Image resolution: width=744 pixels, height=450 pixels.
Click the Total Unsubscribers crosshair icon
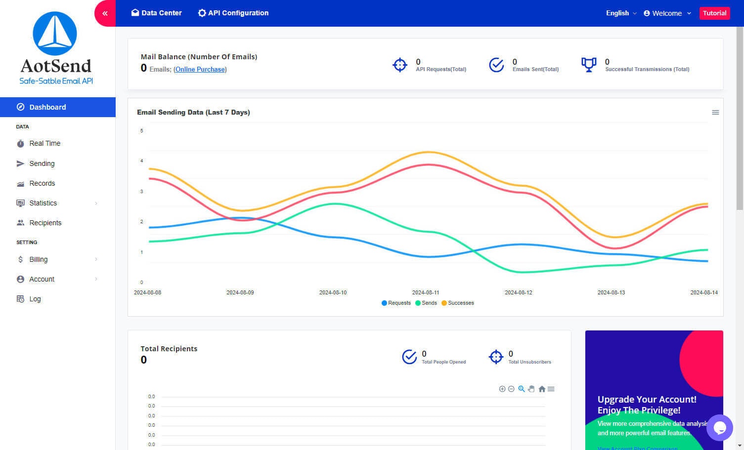[x=496, y=357]
